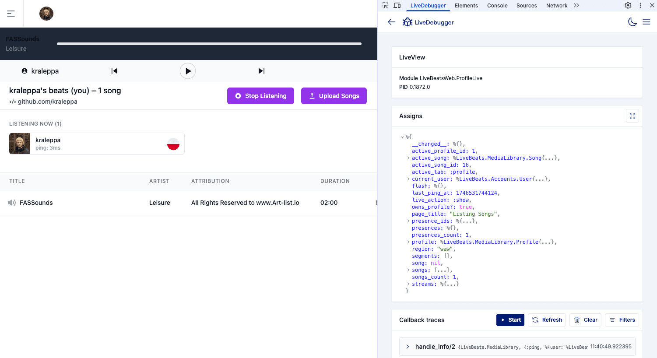This screenshot has height=358, width=657.
Task: Open LiveDebugger hamburger menu
Action: point(646,22)
